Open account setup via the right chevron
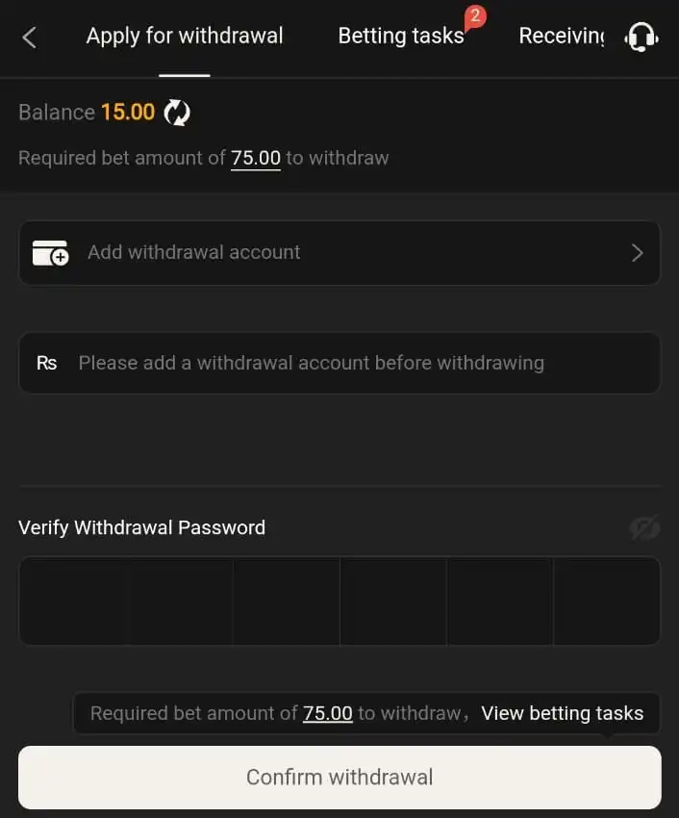Screen dimensions: 679x818 coord(636,253)
